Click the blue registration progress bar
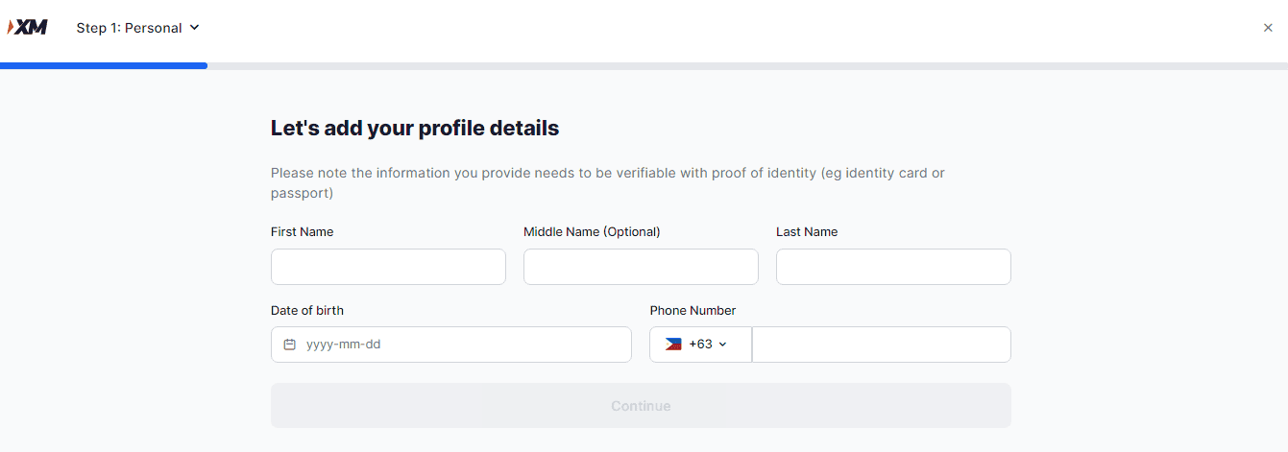 [104, 65]
